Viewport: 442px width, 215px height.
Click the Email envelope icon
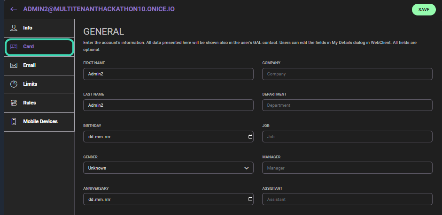pos(14,66)
